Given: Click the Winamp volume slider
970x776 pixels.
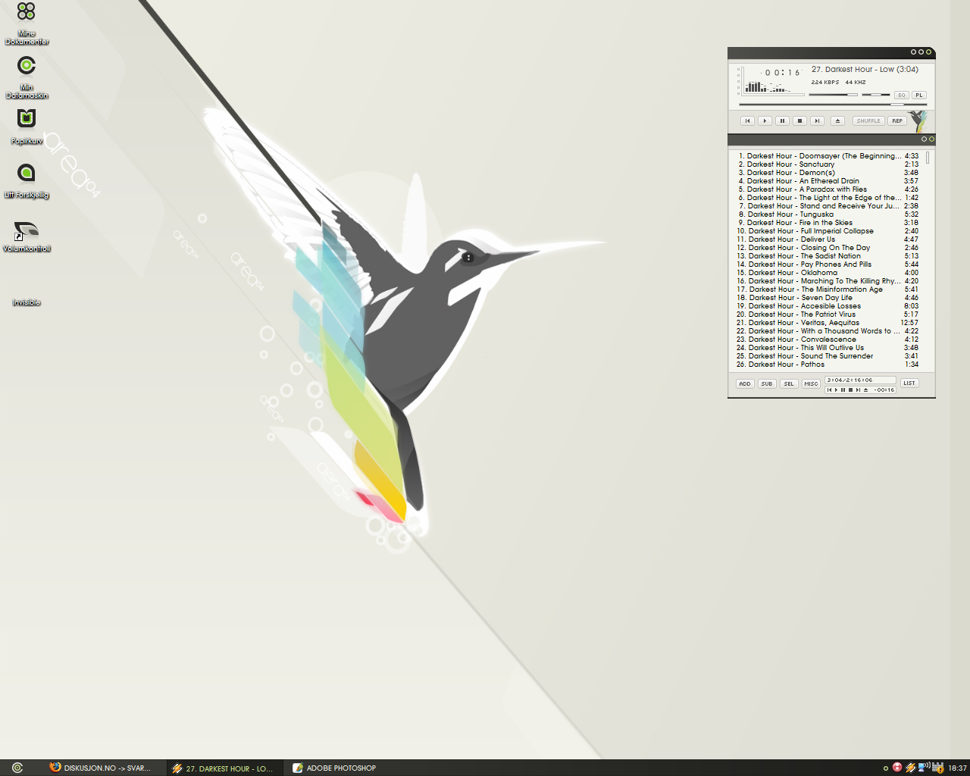Looking at the screenshot, I should click(x=832, y=95).
